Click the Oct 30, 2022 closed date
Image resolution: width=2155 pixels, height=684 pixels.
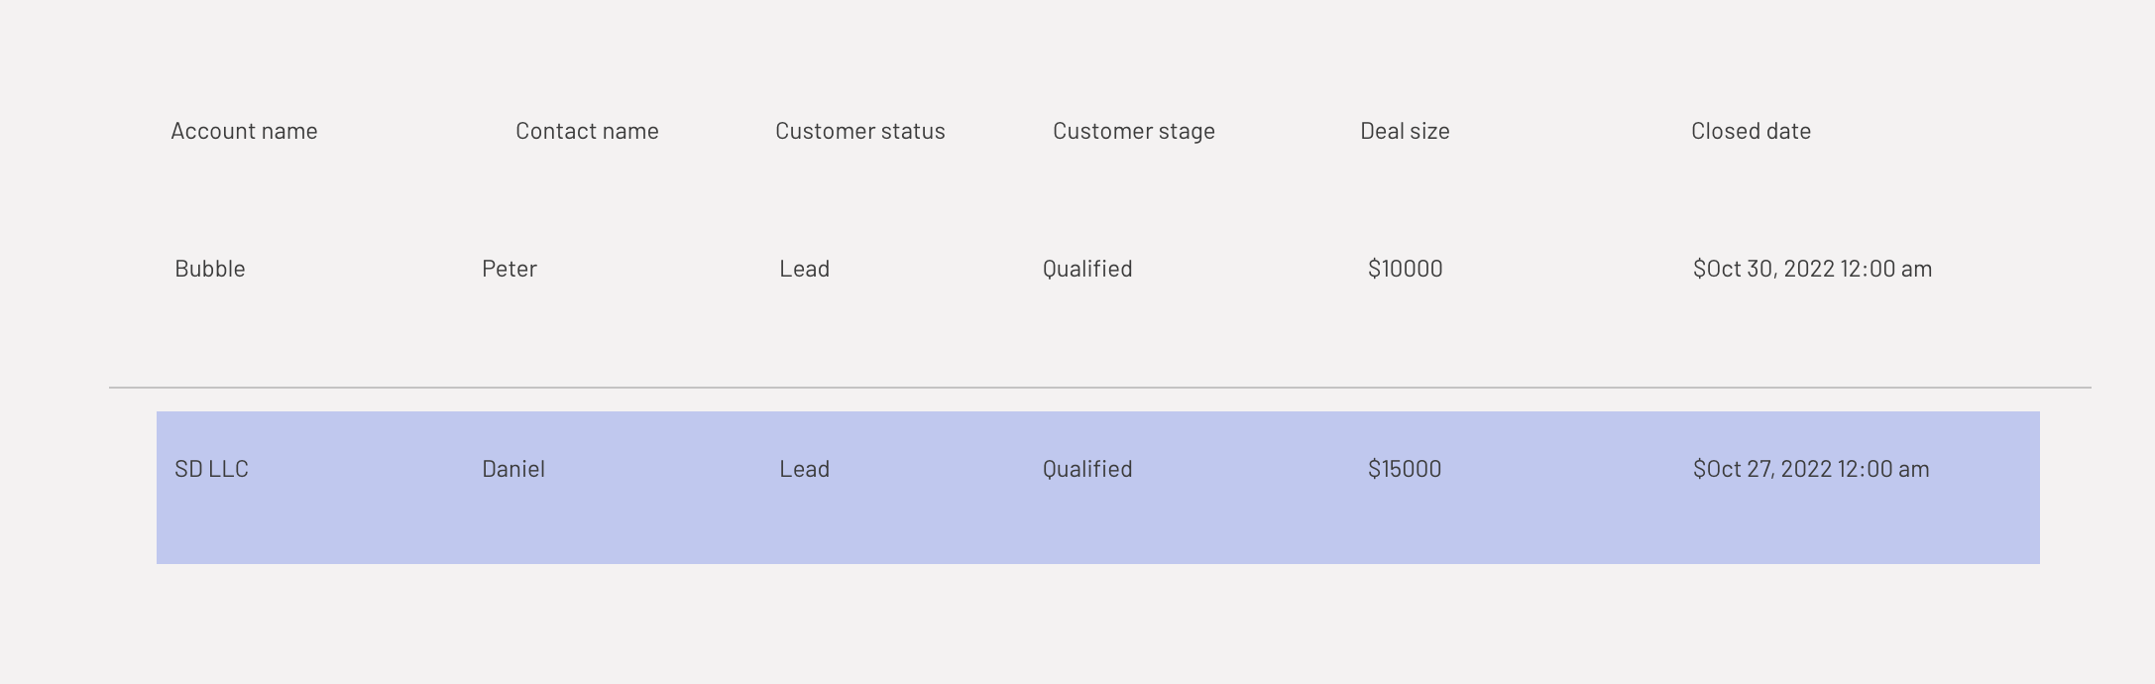[x=1812, y=269]
